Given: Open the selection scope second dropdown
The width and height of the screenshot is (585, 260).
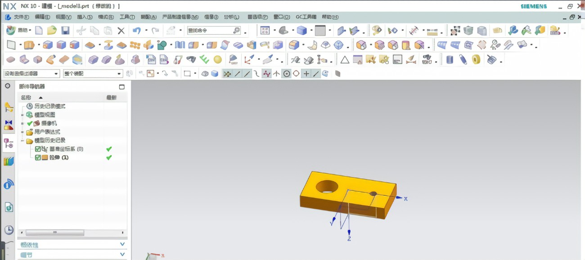Looking at the screenshot, I should (93, 74).
